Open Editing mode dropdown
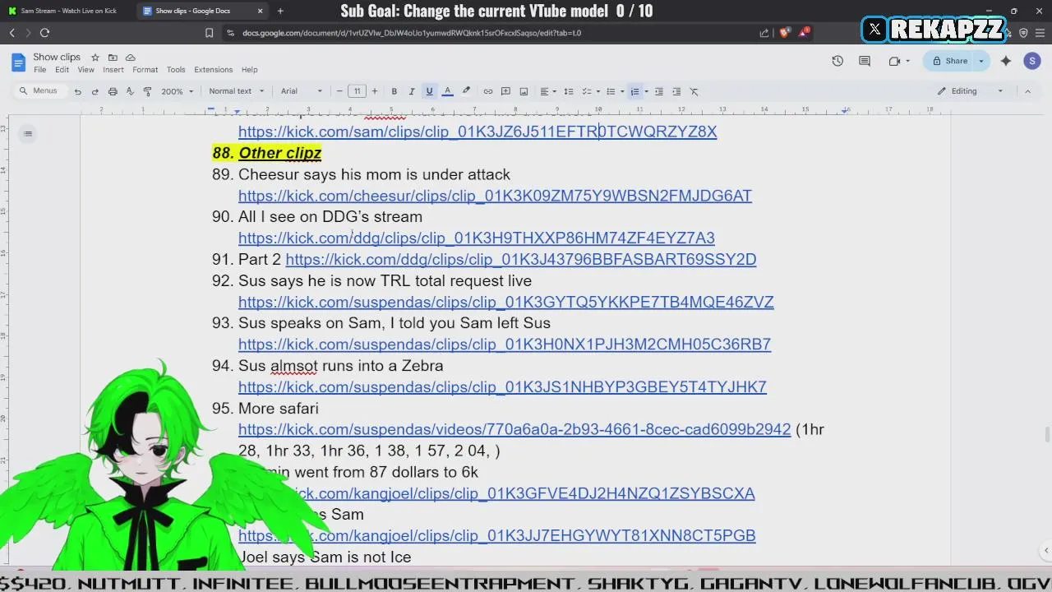Viewport: 1052px width, 592px height. click(x=971, y=91)
